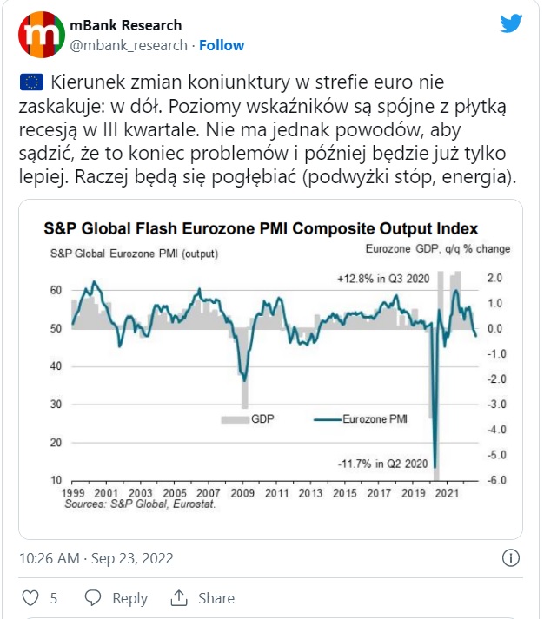Follow the mBank Research account
Screen dimensions: 544x619
tap(222, 45)
